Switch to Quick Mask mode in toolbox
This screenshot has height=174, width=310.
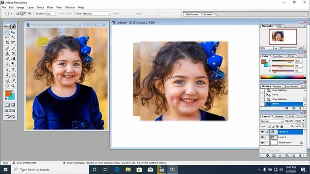[13, 105]
